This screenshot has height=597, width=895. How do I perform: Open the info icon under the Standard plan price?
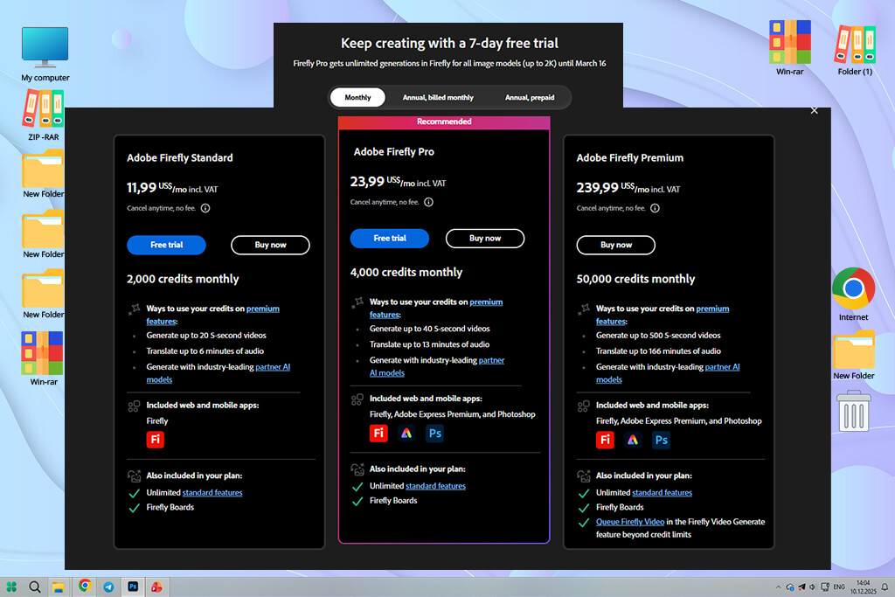pos(205,208)
